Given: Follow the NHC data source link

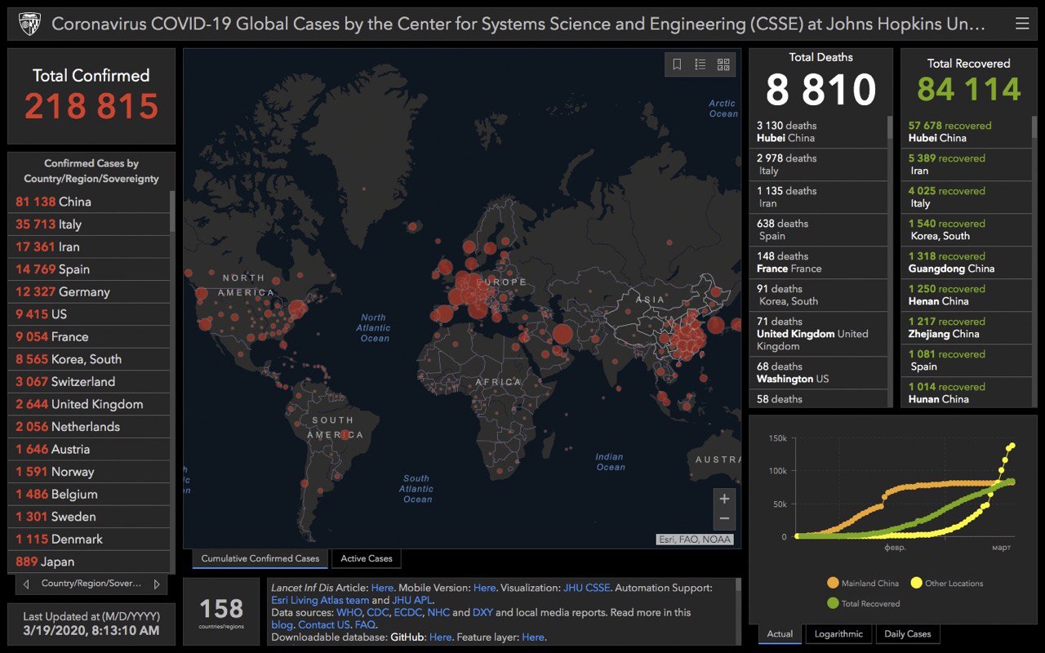Looking at the screenshot, I should 438,612.
